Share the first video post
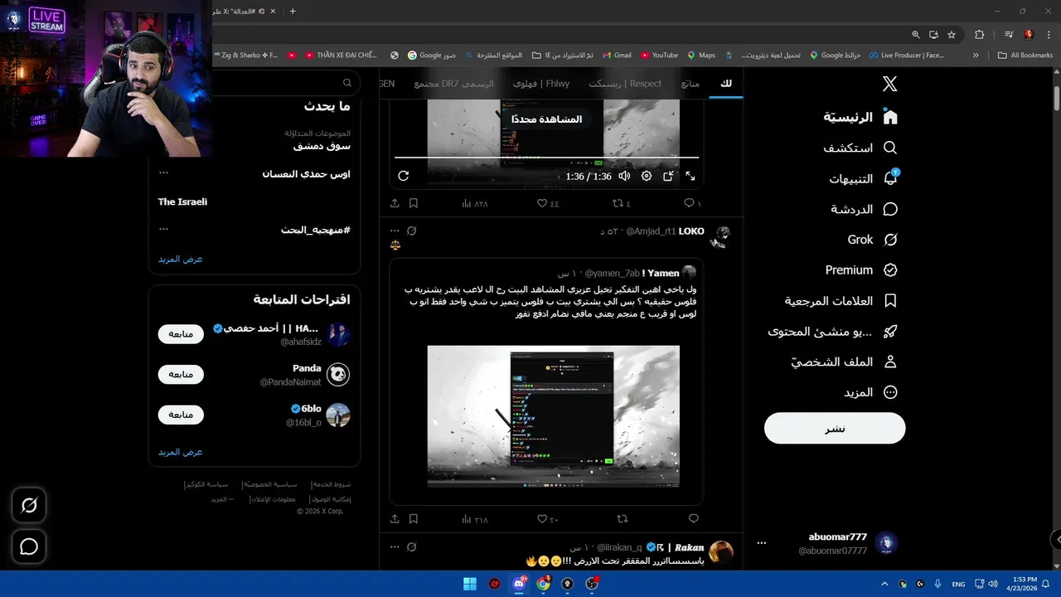The height and width of the screenshot is (597, 1061). pyautogui.click(x=395, y=203)
